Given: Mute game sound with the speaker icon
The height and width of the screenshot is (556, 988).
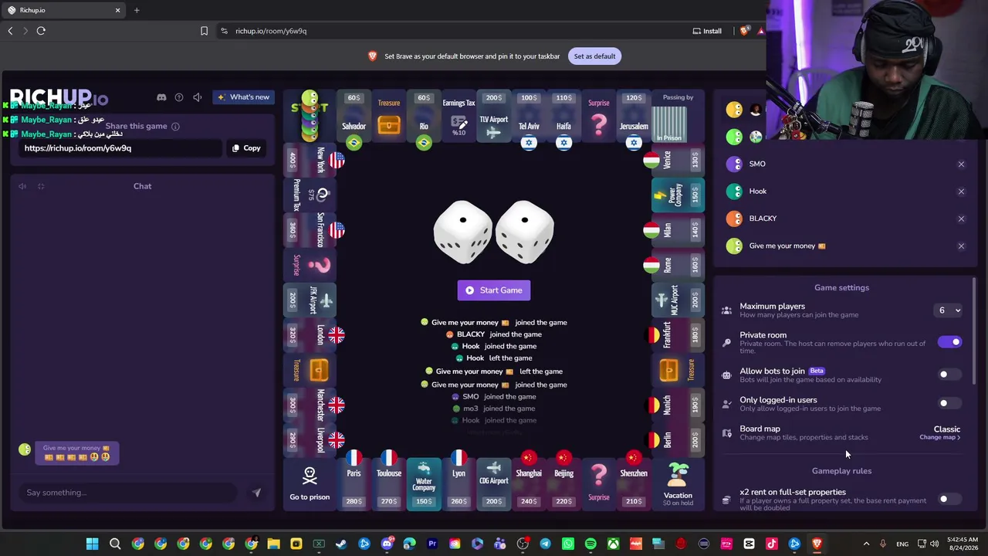Looking at the screenshot, I should pyautogui.click(x=198, y=97).
